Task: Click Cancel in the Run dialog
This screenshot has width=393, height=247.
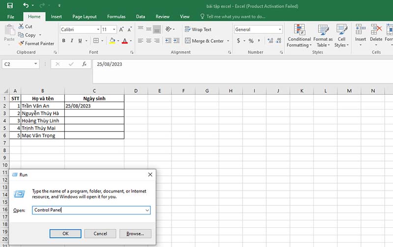Action: click(100, 233)
